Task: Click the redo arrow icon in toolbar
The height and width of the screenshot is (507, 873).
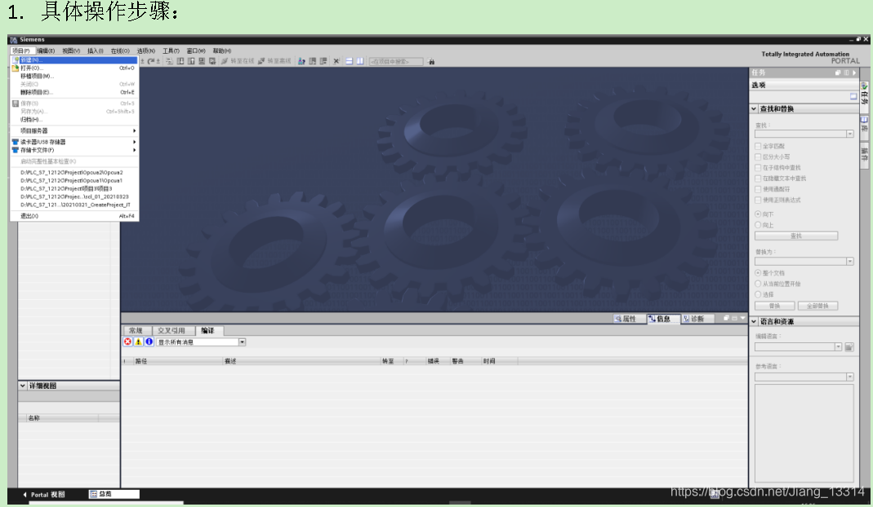Action: click(151, 61)
